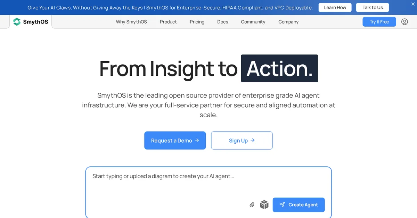
Task: Dismiss the top banner with the X icon
Action: tap(413, 4)
